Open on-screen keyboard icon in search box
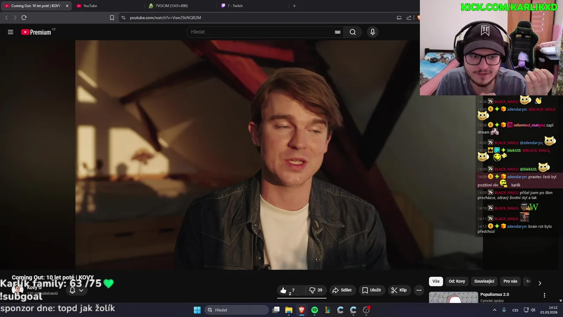This screenshot has height=317, width=563. click(x=337, y=32)
